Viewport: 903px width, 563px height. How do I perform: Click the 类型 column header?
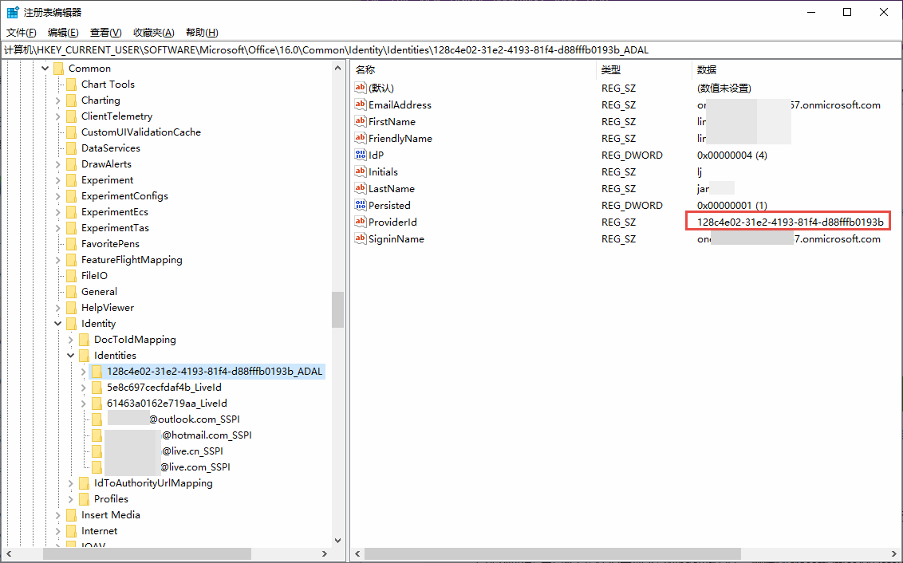click(x=611, y=70)
